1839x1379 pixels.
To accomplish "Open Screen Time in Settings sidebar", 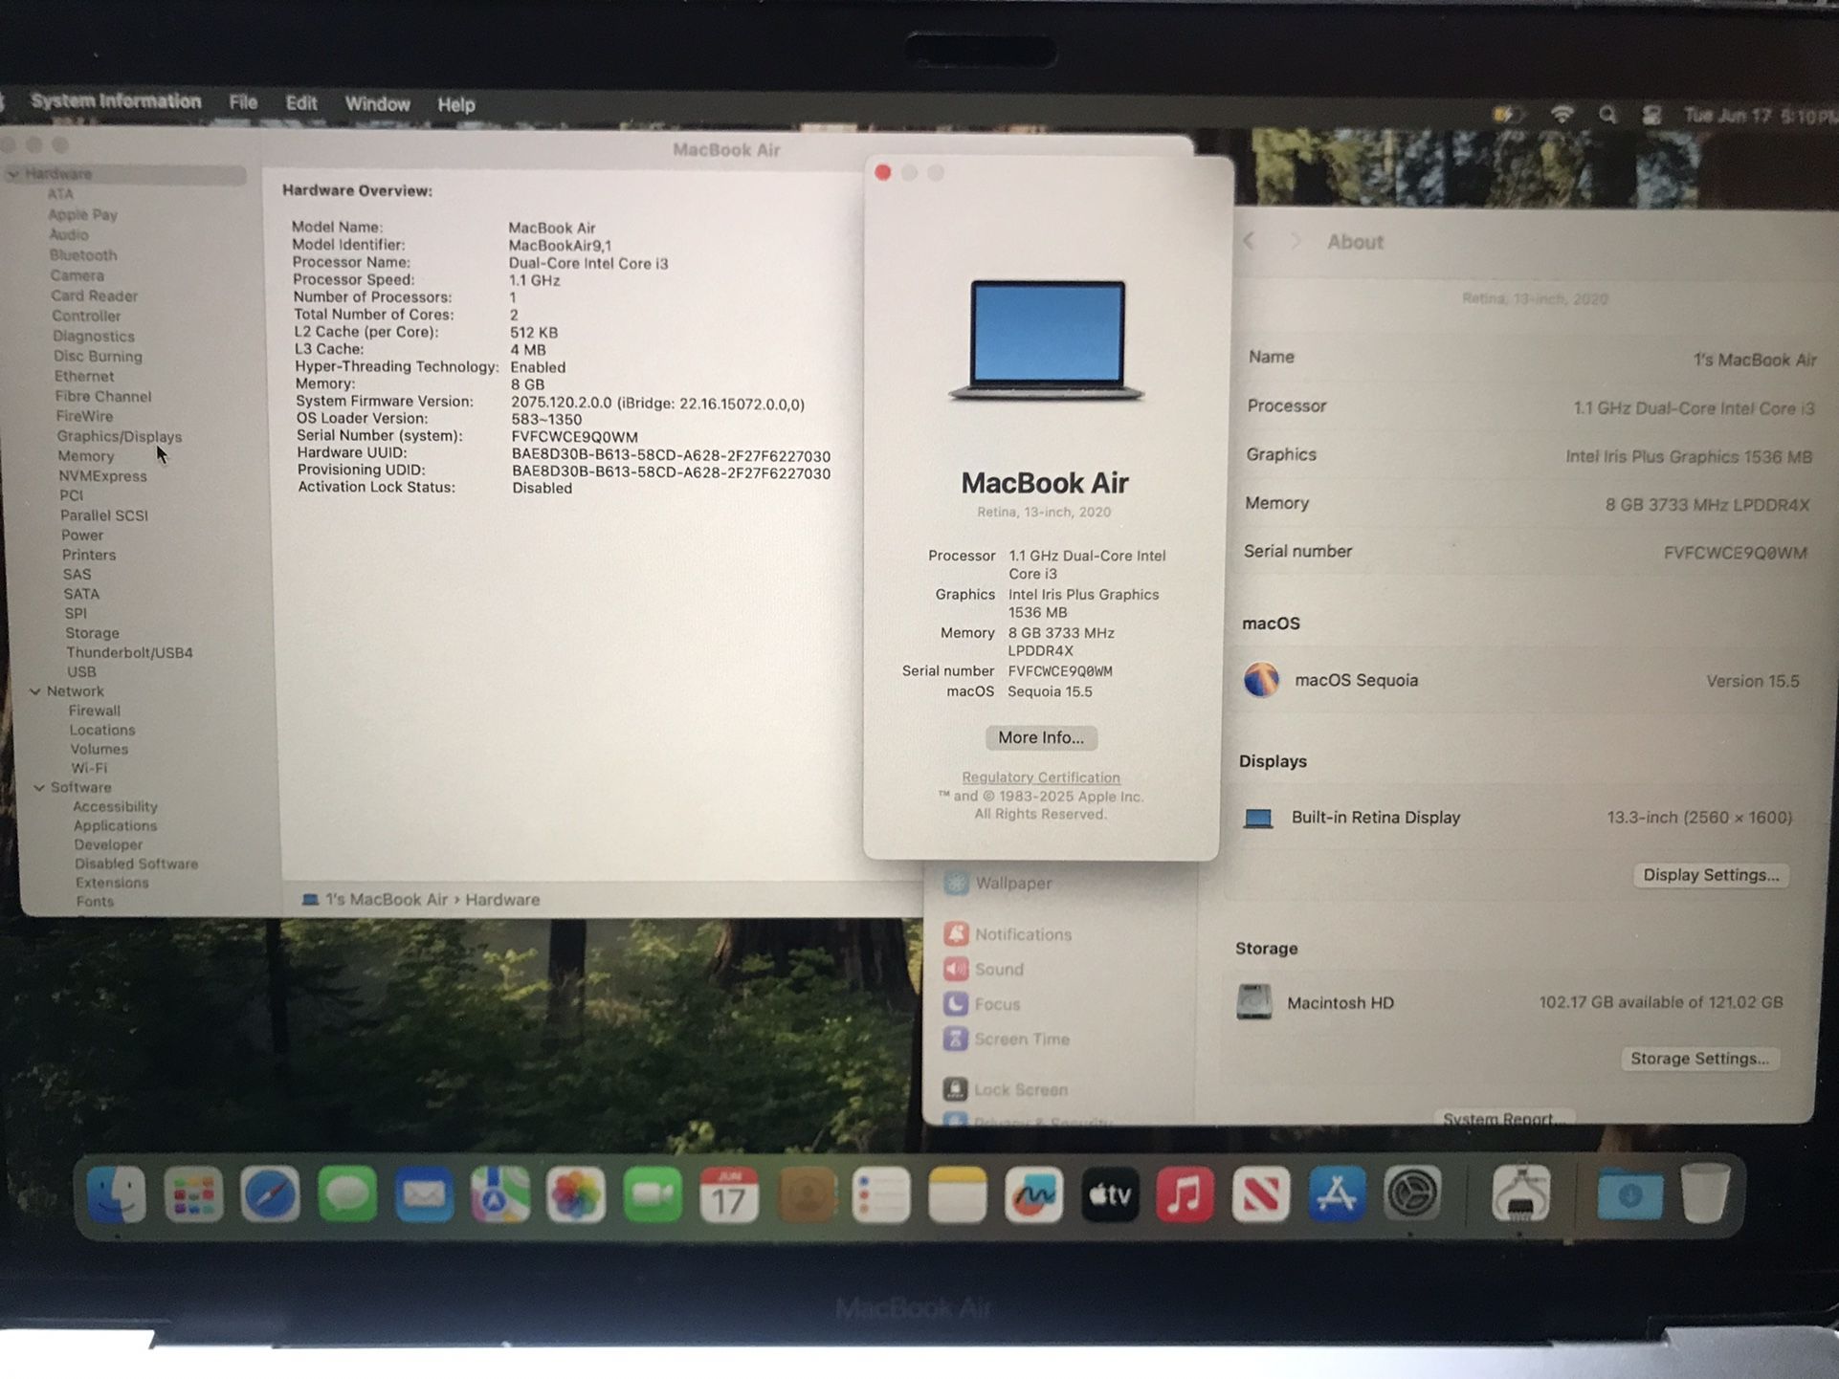I will click(1007, 1039).
